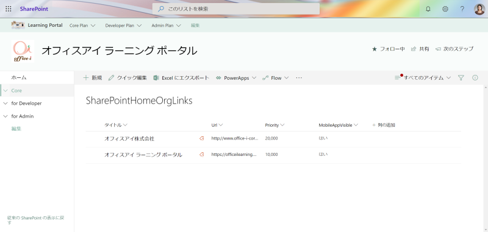Expand the Admin Plan menu
The image size is (488, 232).
pos(166,26)
